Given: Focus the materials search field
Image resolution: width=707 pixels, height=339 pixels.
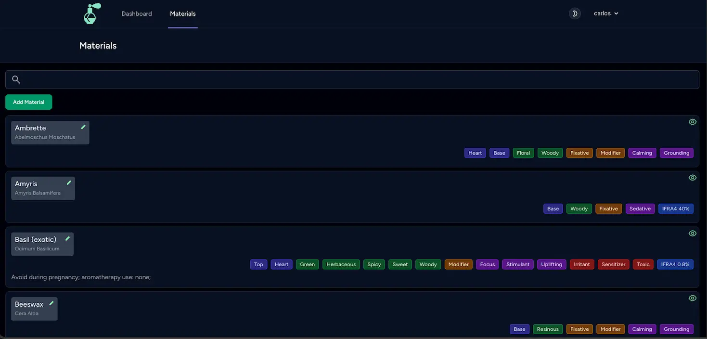Looking at the screenshot, I should coord(356,79).
